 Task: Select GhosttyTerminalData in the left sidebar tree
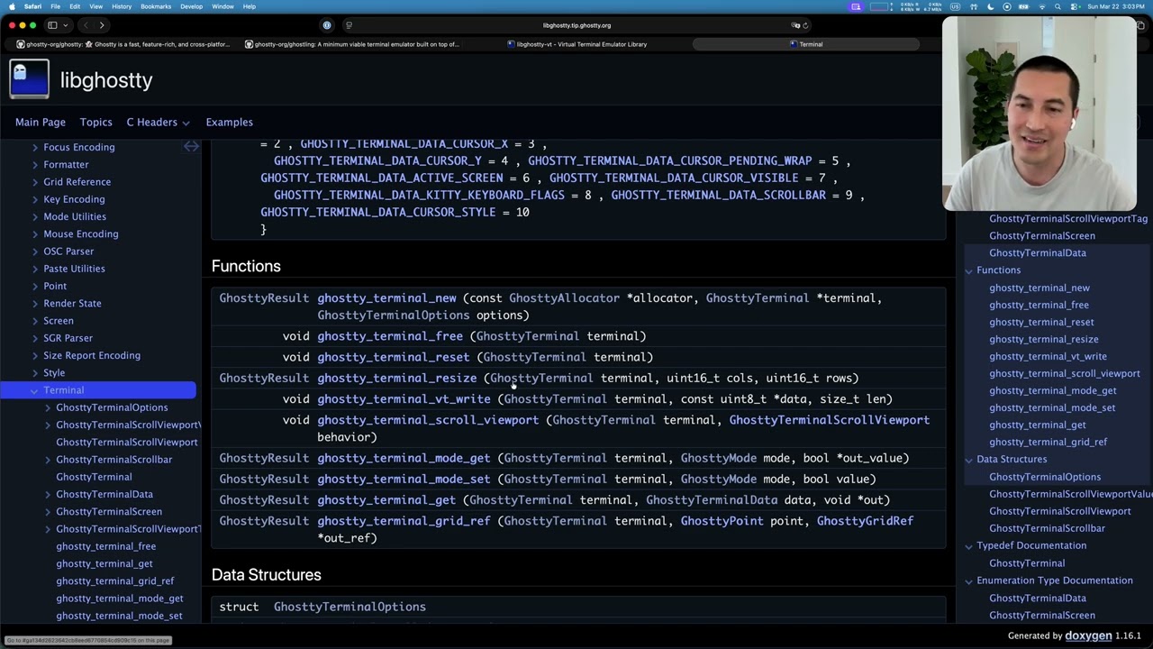point(104,494)
